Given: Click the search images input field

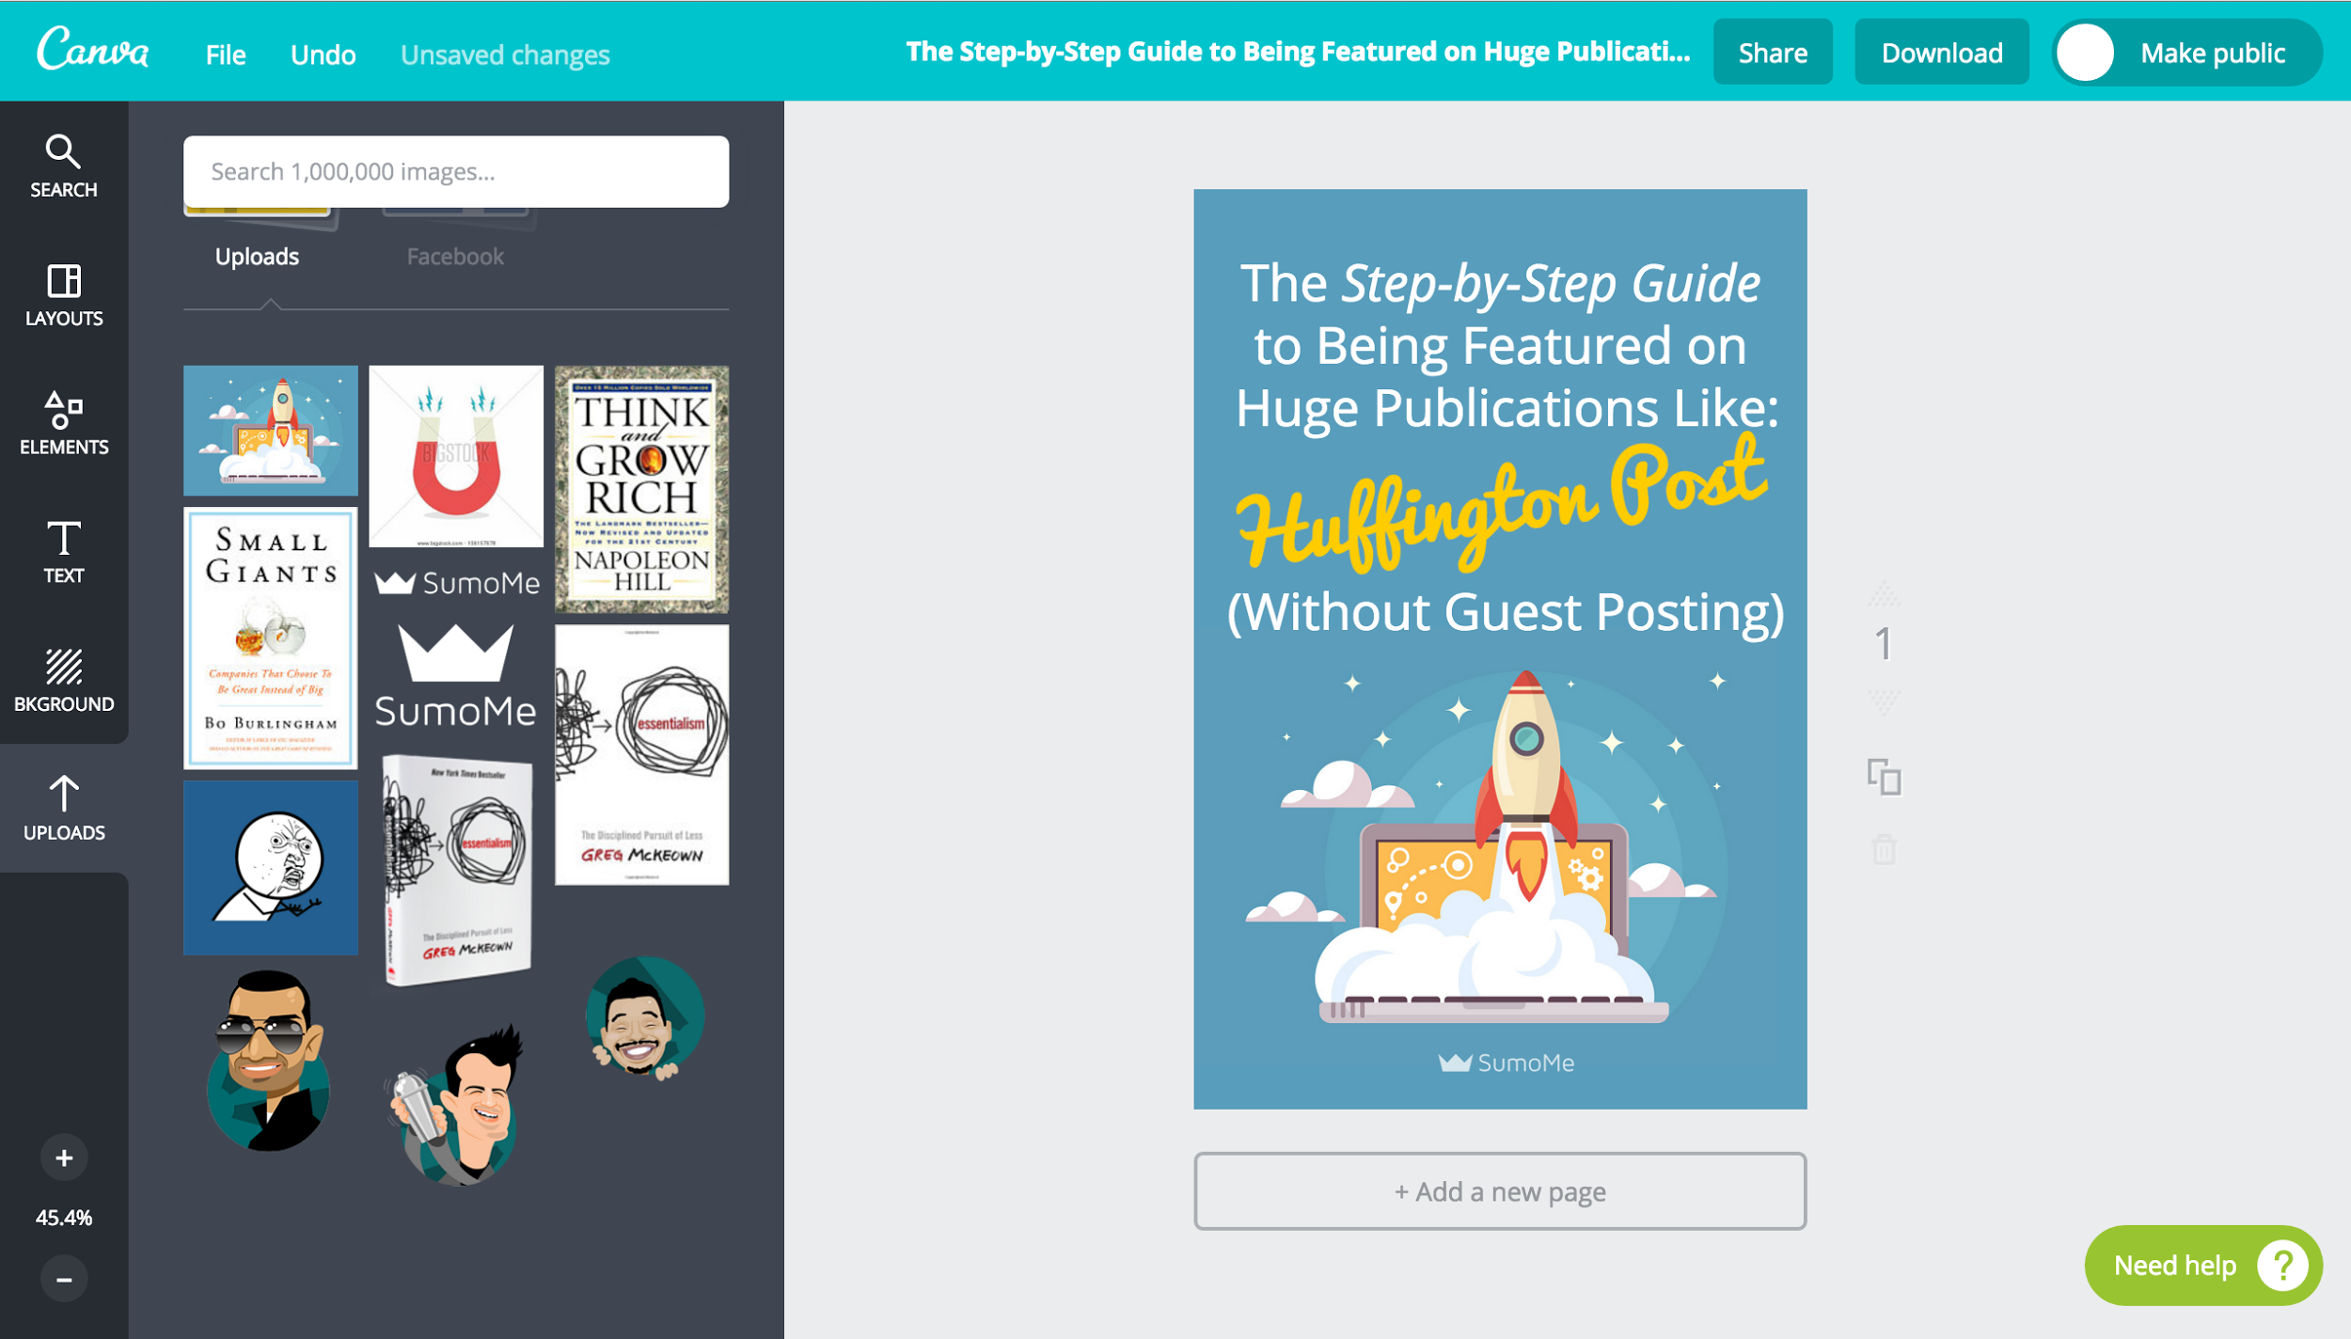Looking at the screenshot, I should (x=455, y=169).
